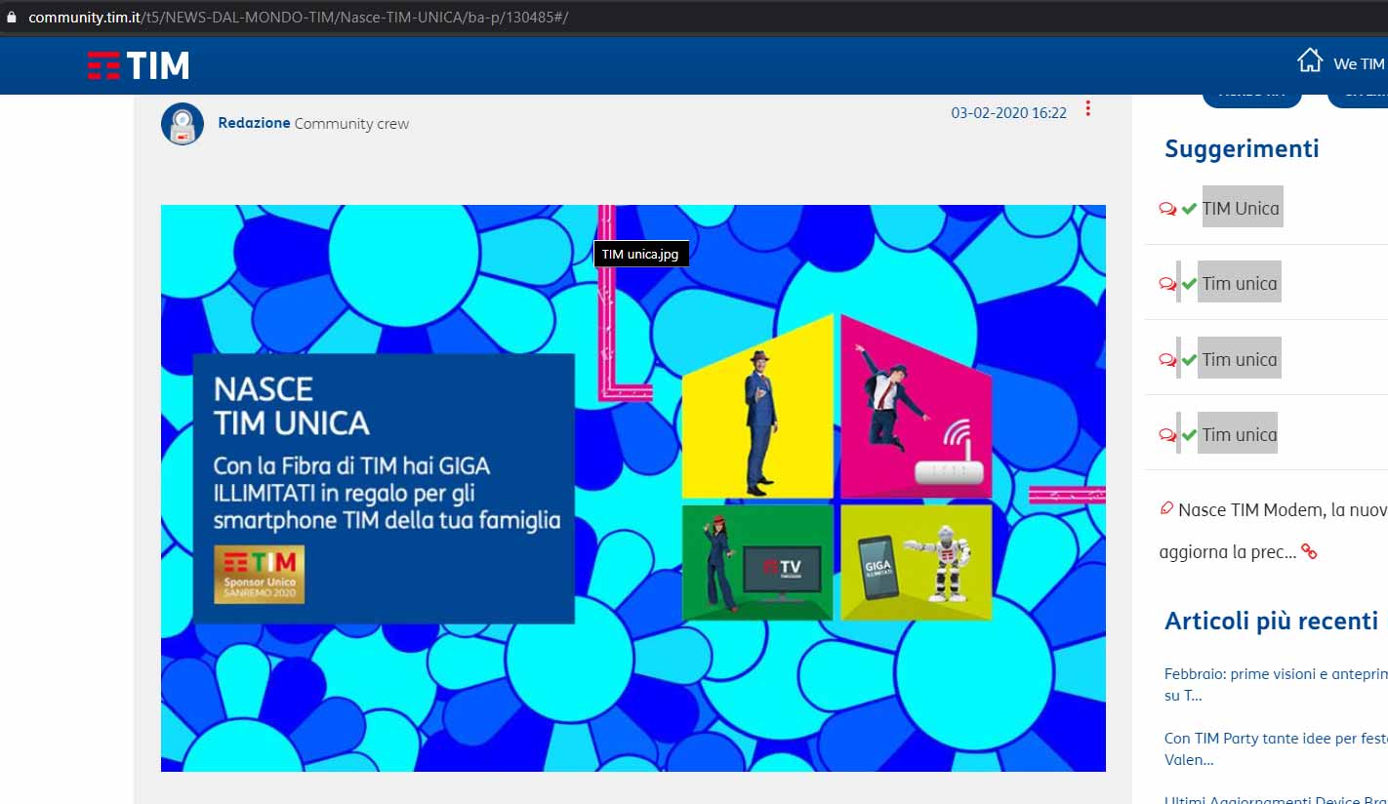The height and width of the screenshot is (804, 1388).
Task: Click the Nasce TIM Unica banner image
Action: click(633, 488)
